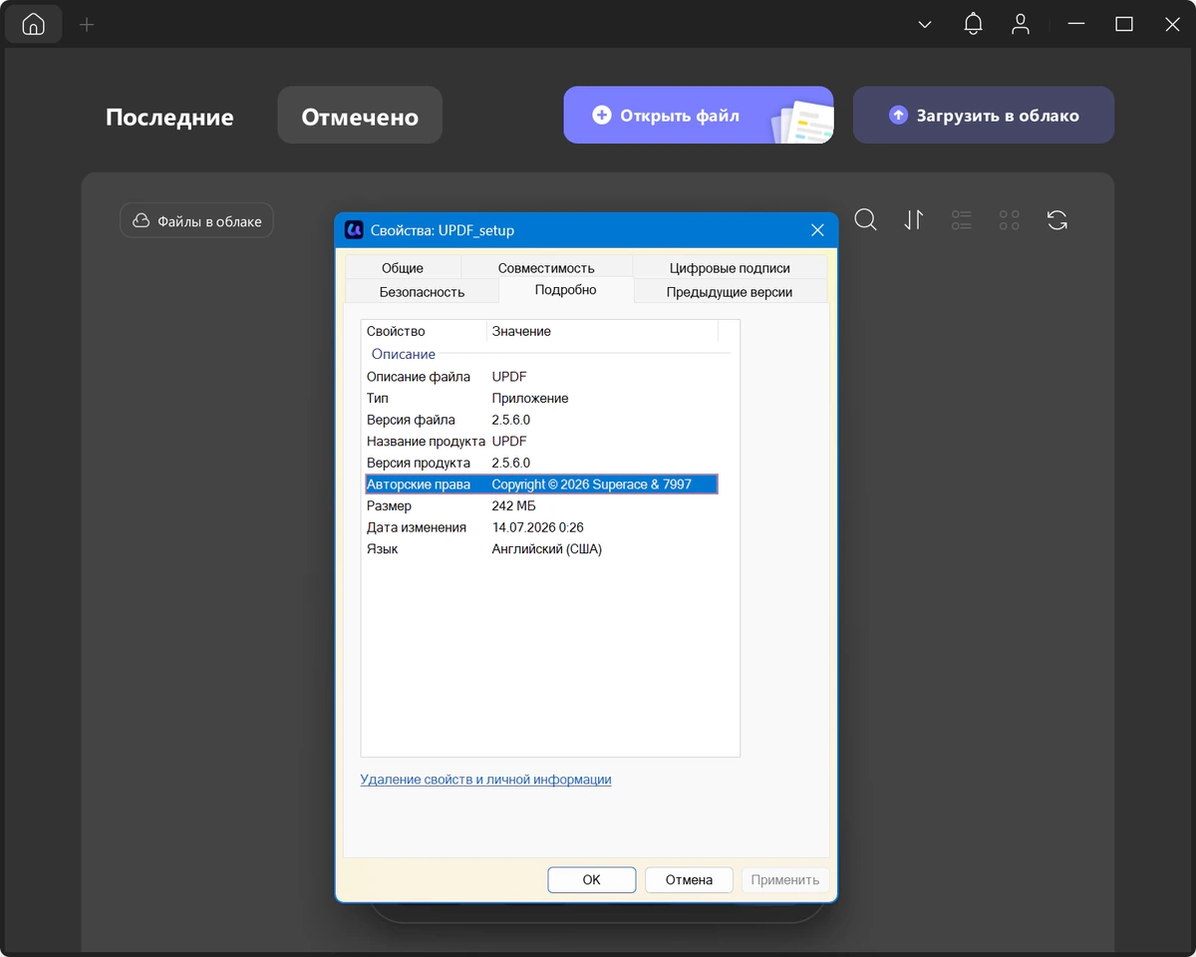Search recent files with magnifier icon
The image size is (1196, 957).
coord(865,219)
